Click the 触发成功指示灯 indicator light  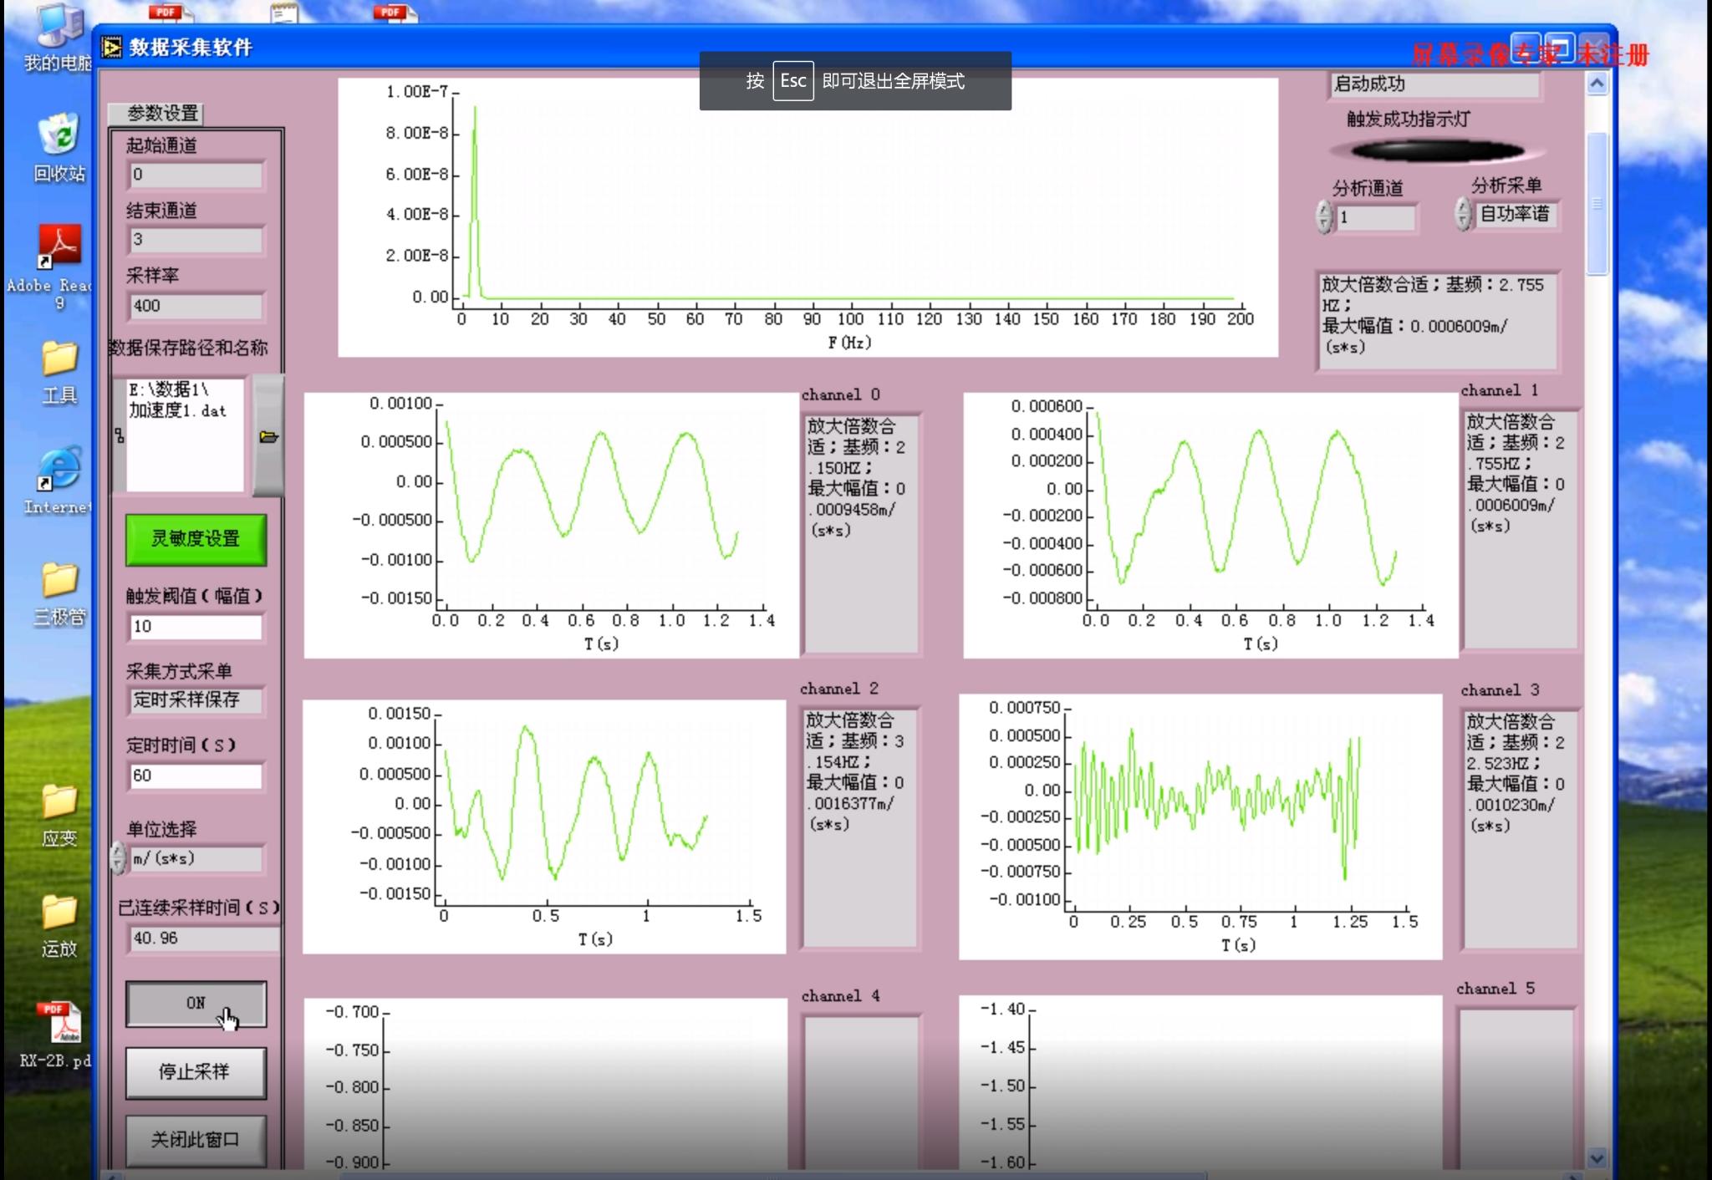[1437, 151]
